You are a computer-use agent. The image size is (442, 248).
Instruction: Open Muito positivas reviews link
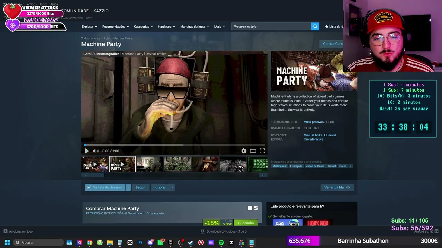click(x=314, y=122)
